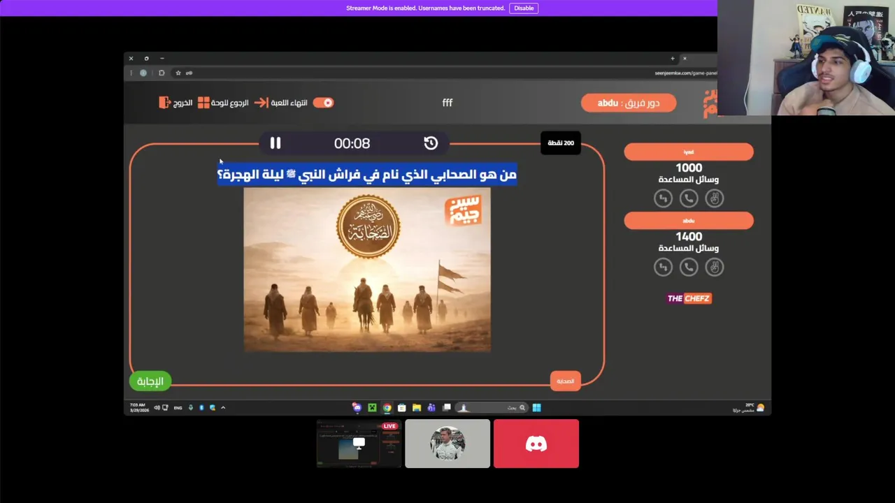Screen dimensions: 895x503
Task: Click the streamer webcam overlay
Action: tap(806, 57)
